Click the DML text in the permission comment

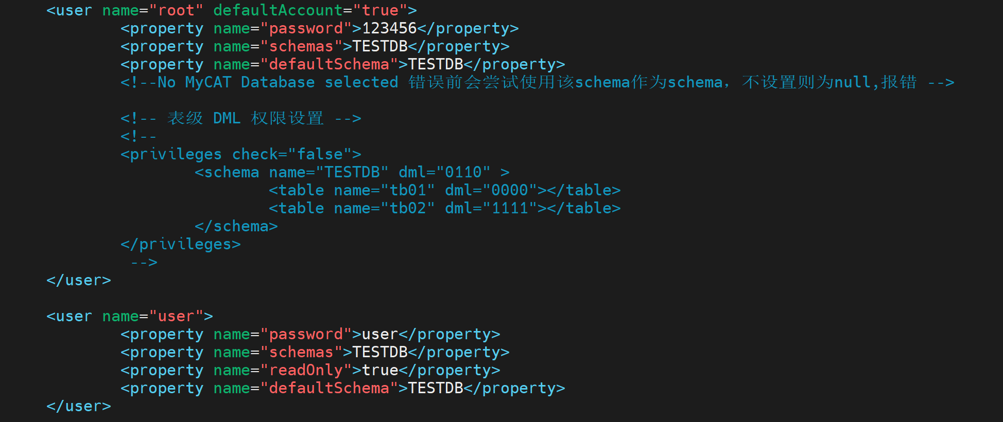coord(227,118)
